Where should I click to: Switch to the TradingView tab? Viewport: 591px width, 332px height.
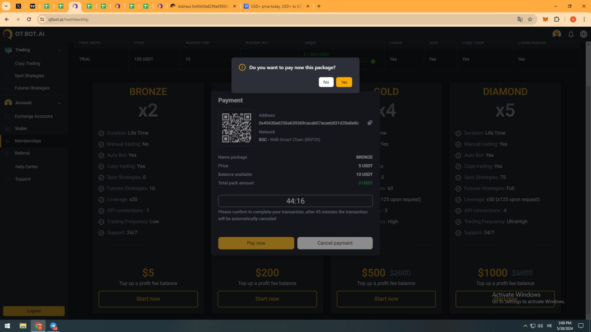33,6
